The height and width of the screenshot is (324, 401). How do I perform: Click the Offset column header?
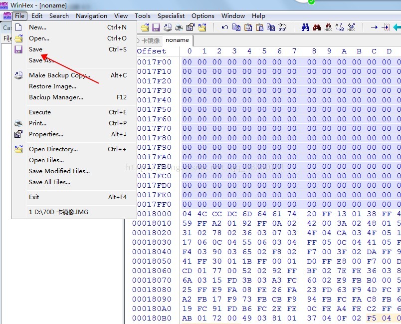coord(152,51)
